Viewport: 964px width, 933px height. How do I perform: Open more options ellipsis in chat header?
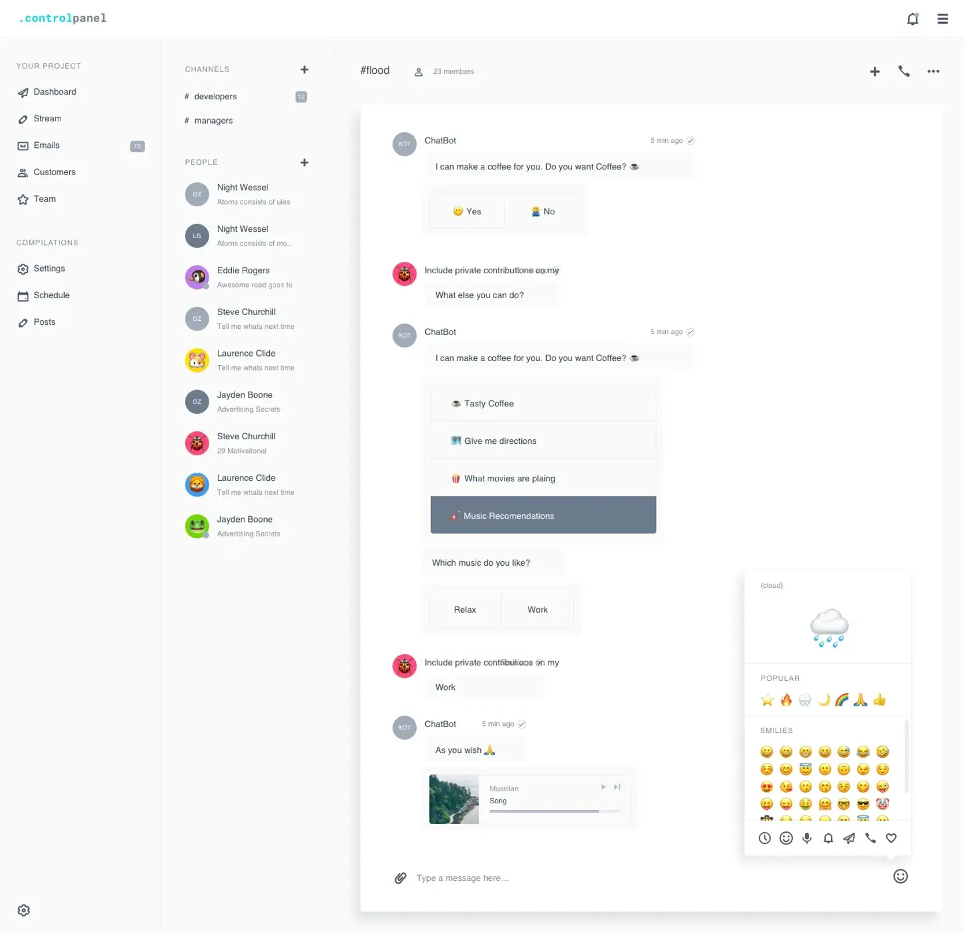click(x=933, y=71)
